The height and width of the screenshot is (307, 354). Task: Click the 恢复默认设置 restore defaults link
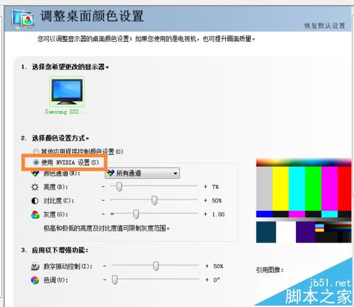[324, 25]
